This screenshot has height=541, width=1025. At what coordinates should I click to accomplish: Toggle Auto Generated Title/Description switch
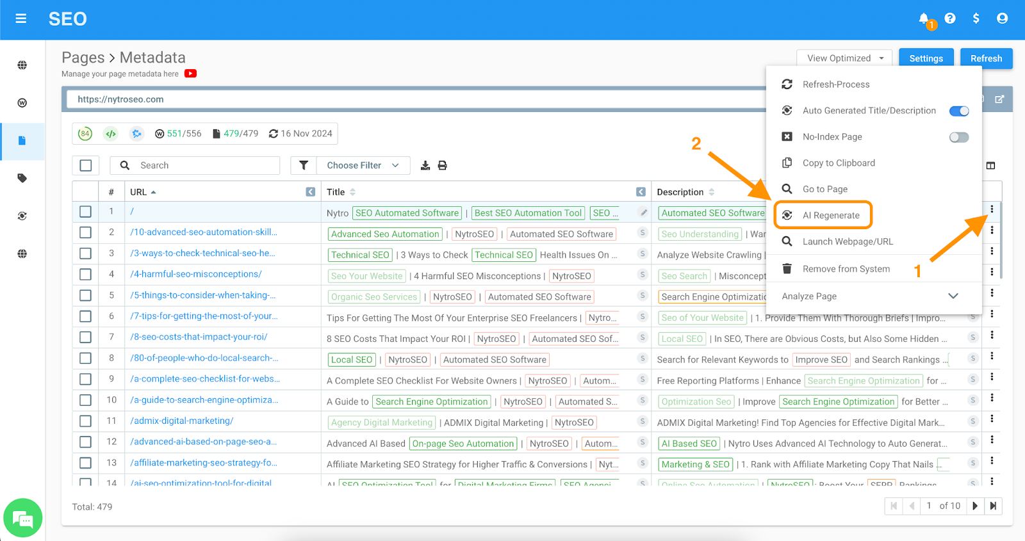click(959, 111)
